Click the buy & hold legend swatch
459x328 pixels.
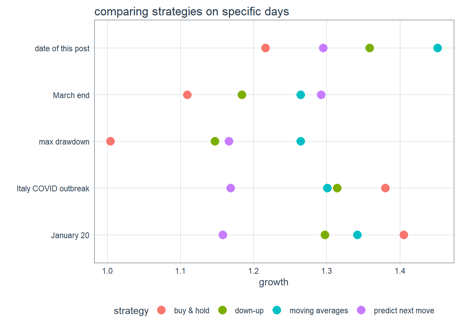[x=162, y=310]
